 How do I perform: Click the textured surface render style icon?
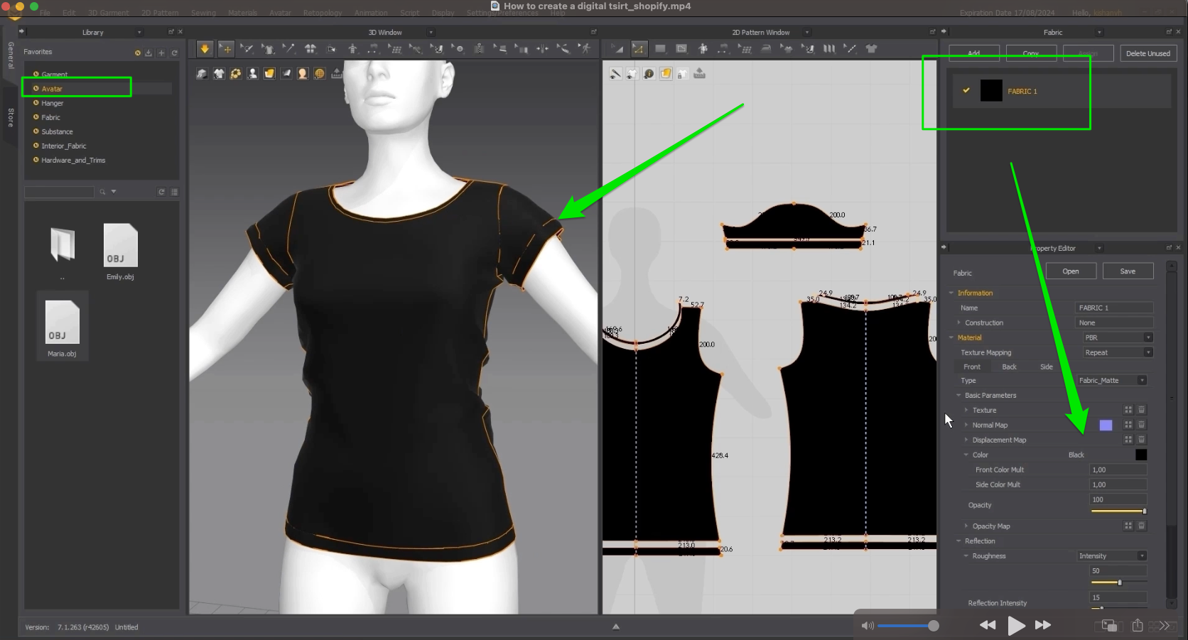click(x=269, y=74)
